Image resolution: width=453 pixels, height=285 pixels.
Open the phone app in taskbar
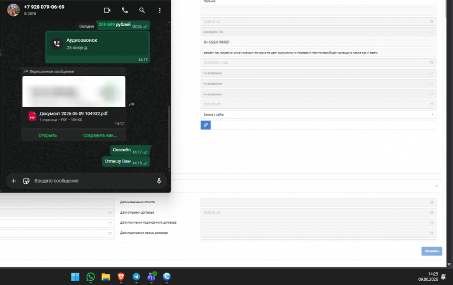pyautogui.click(x=167, y=277)
